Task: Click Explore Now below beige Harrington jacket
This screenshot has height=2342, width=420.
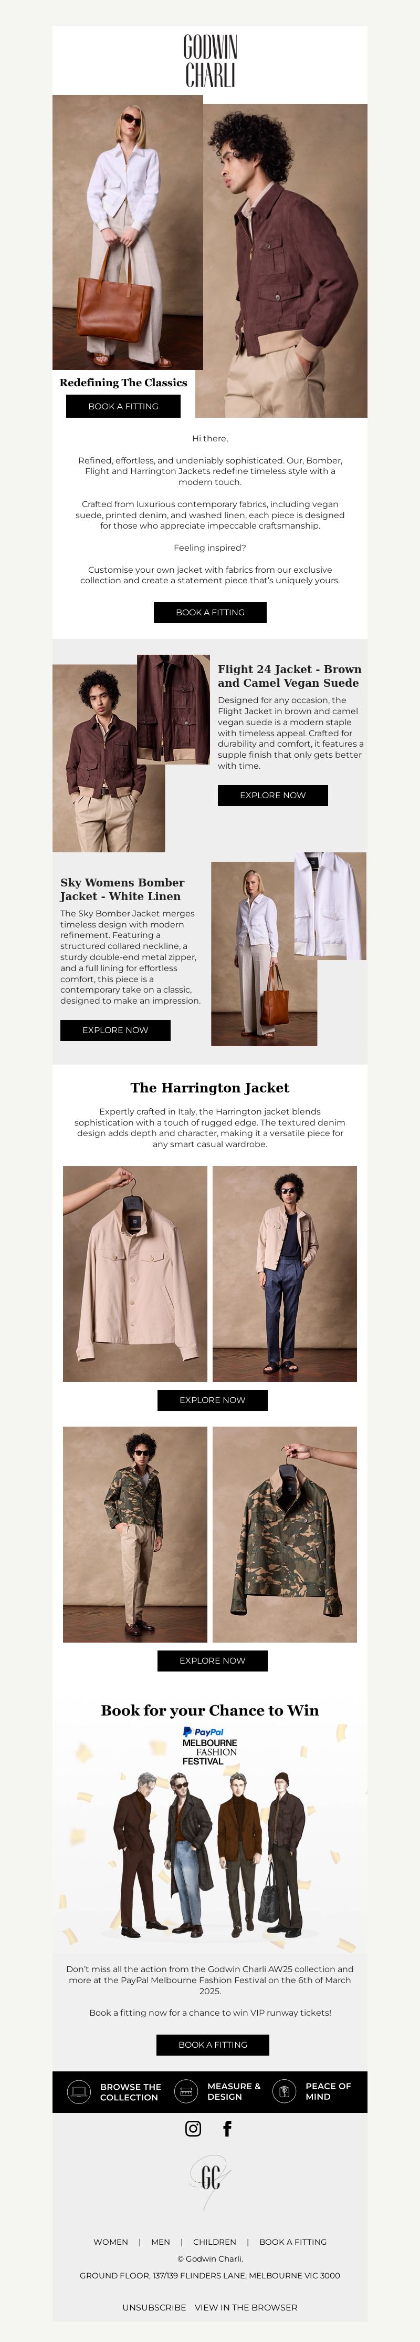Action: point(212,1400)
